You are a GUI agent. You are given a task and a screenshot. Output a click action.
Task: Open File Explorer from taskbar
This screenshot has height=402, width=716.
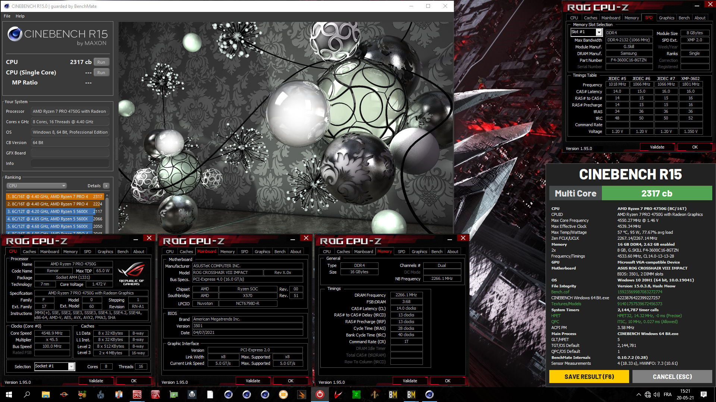tap(45, 395)
